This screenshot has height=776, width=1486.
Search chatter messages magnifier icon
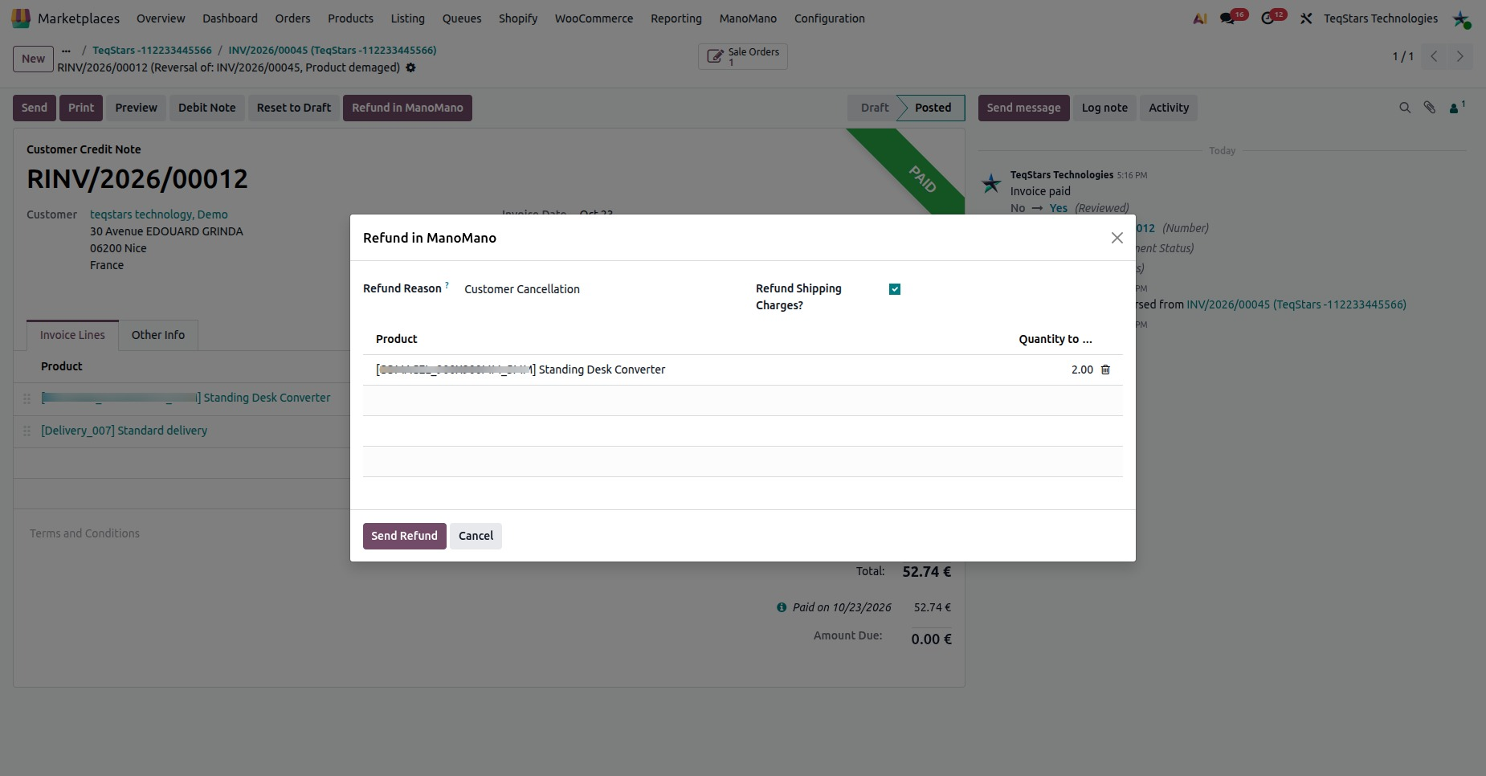pos(1405,108)
